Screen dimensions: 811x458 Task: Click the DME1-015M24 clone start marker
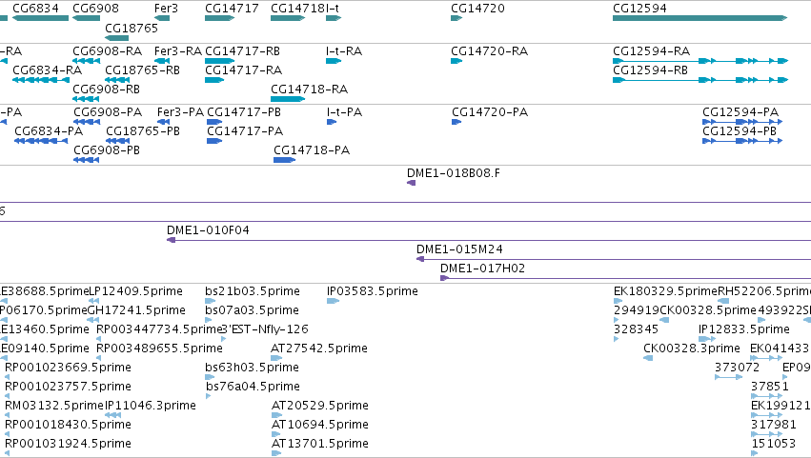pyautogui.click(x=420, y=259)
